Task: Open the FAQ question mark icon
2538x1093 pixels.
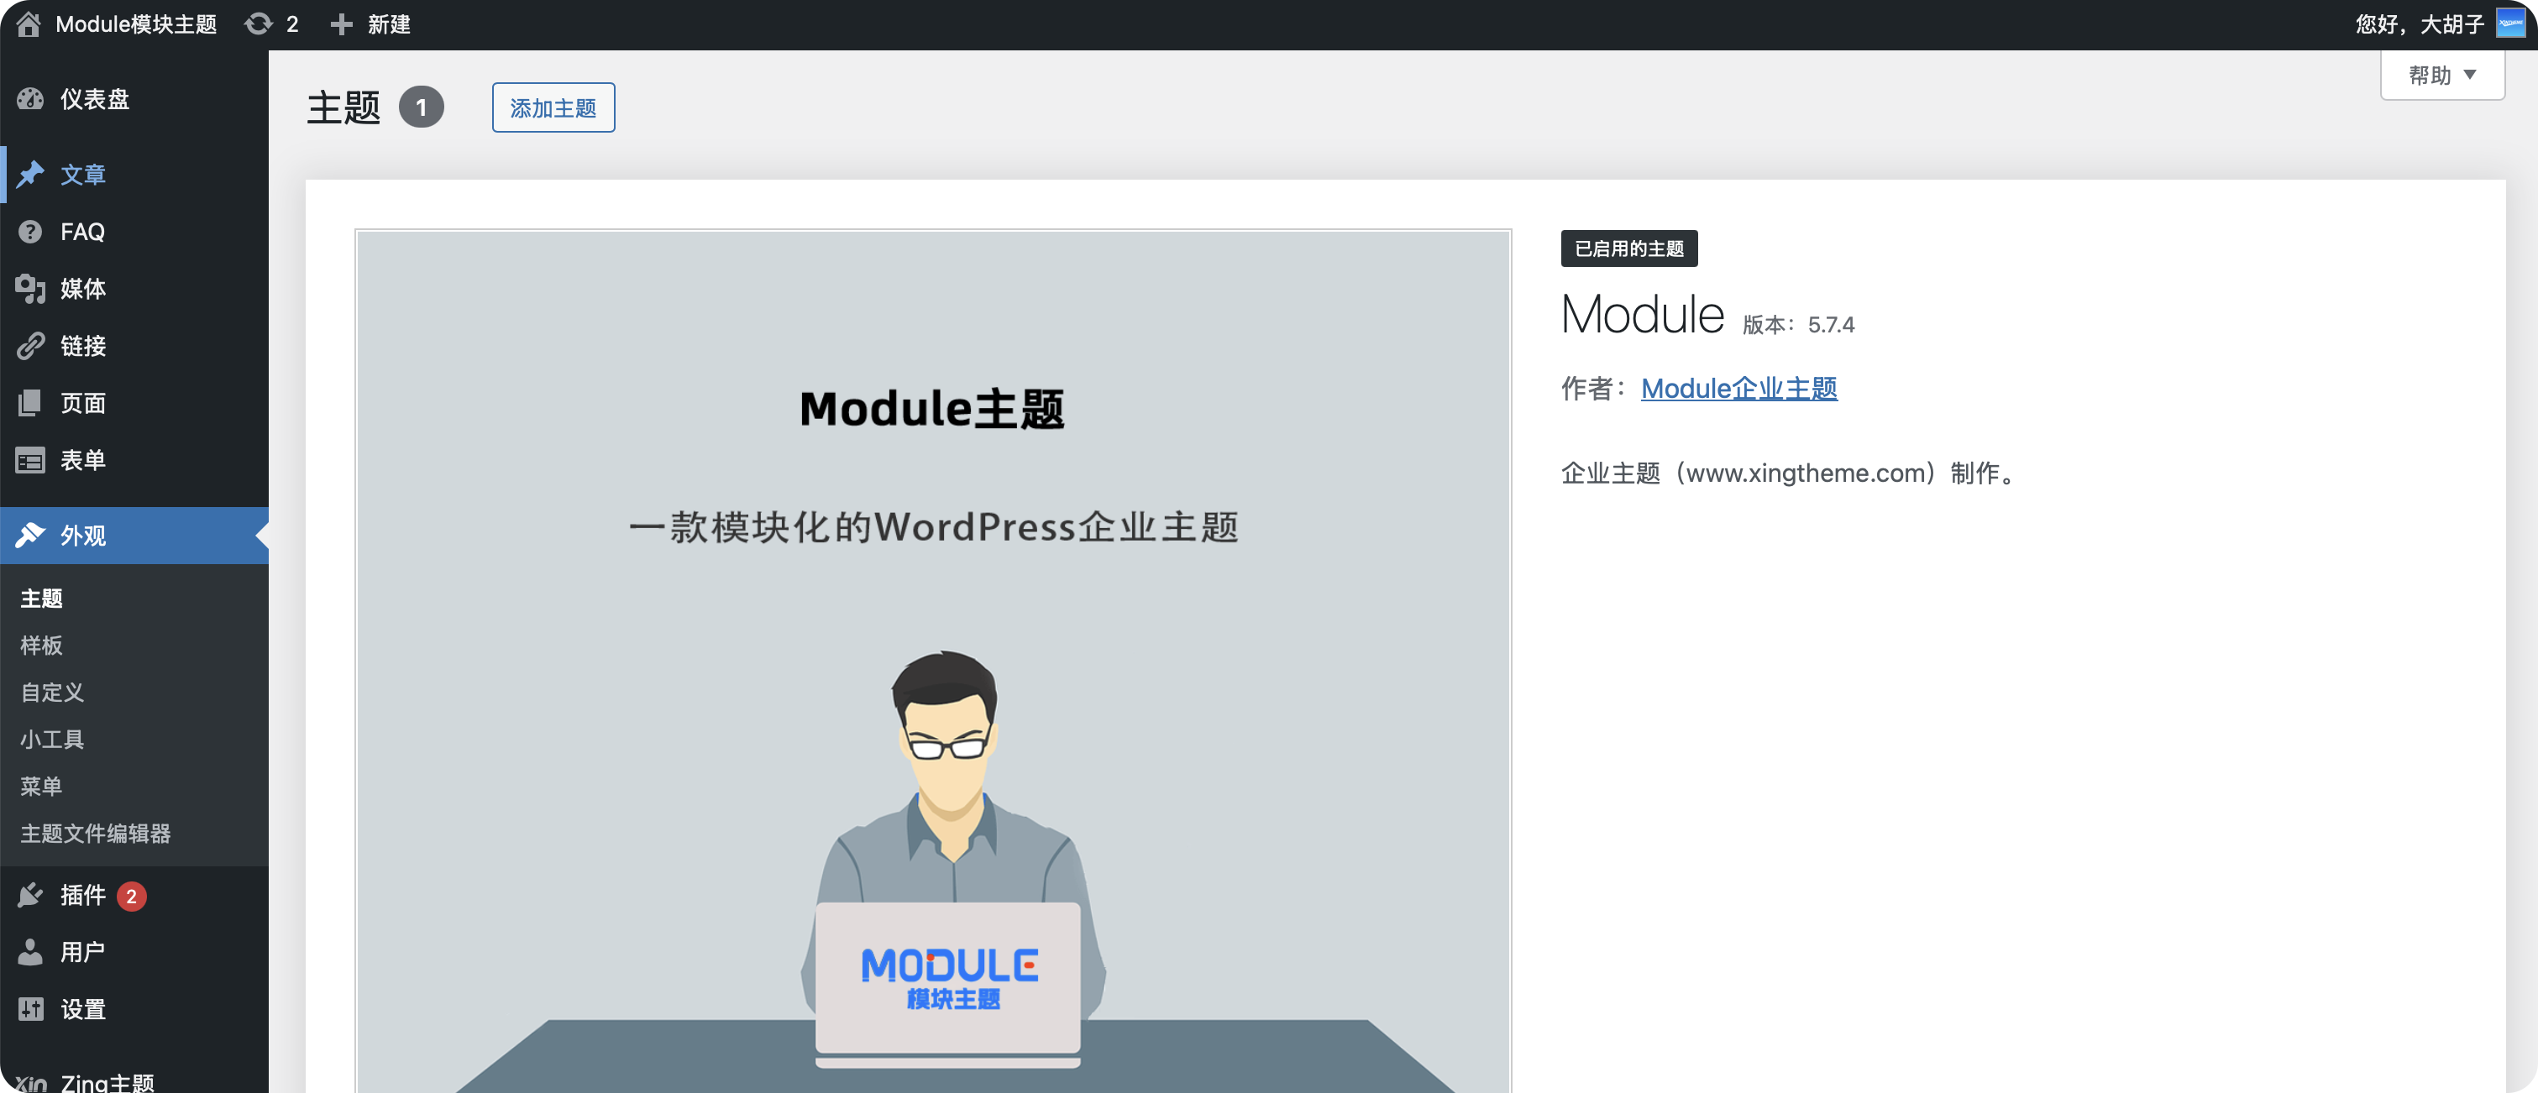Action: [30, 233]
